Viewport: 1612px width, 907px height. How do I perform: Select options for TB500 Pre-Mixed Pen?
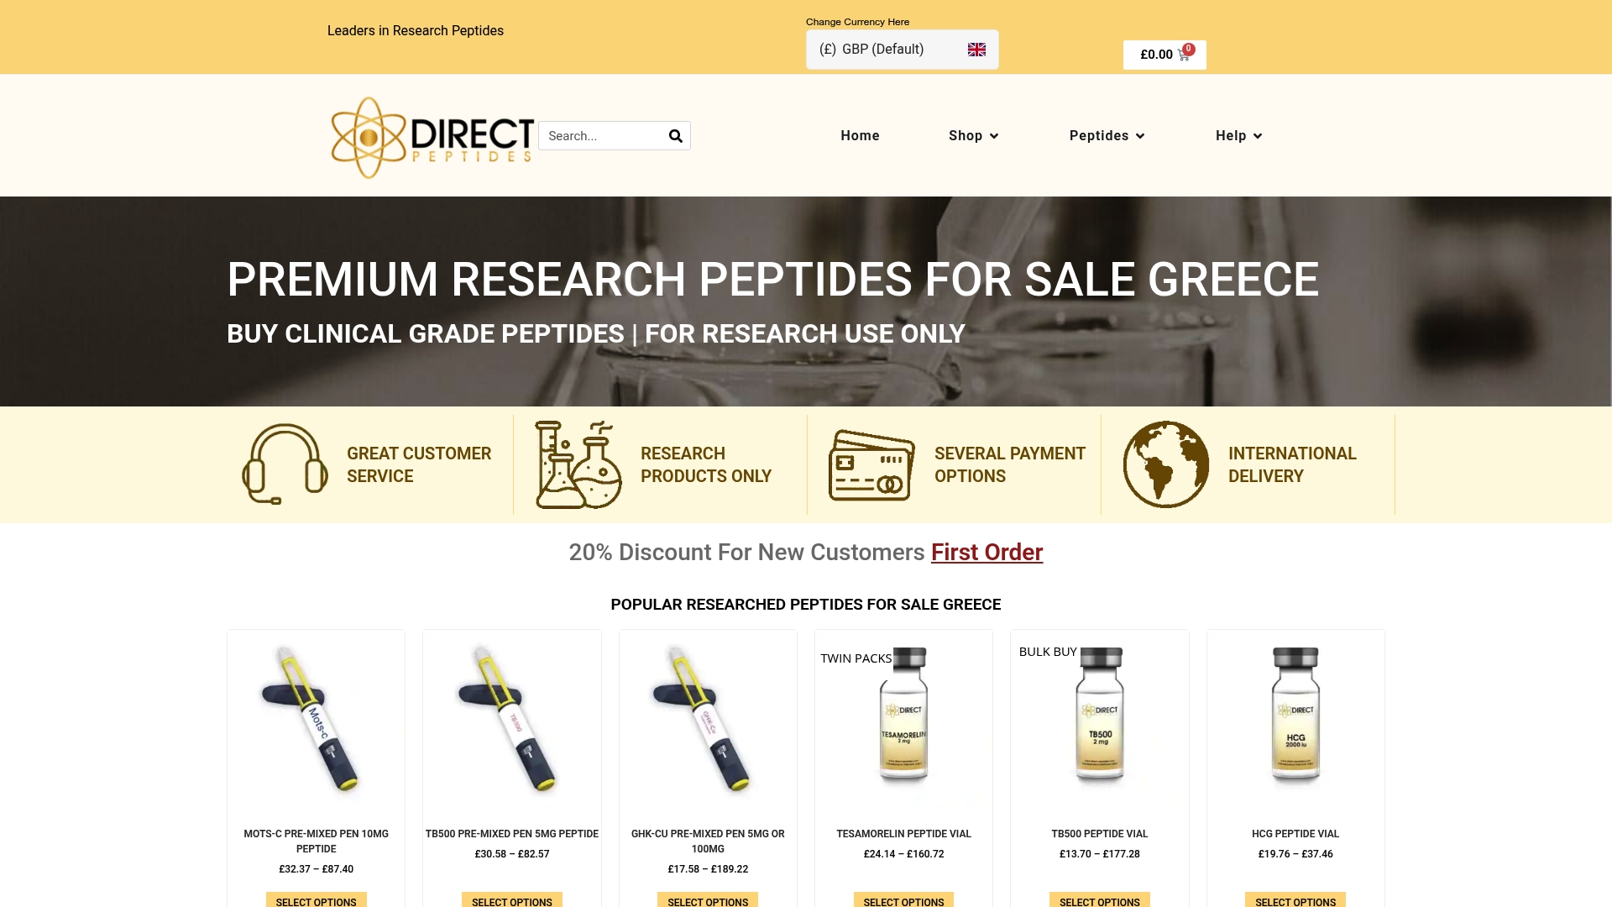pyautogui.click(x=512, y=901)
